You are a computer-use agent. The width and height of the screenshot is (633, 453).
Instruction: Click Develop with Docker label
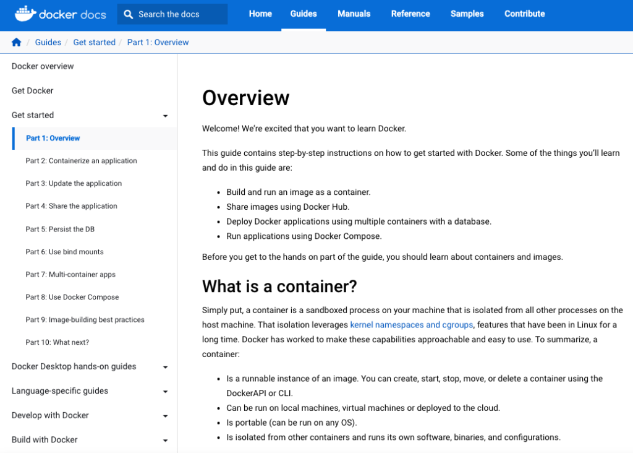[50, 415]
